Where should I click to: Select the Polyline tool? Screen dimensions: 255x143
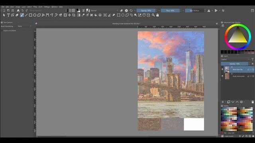[x=43, y=15]
